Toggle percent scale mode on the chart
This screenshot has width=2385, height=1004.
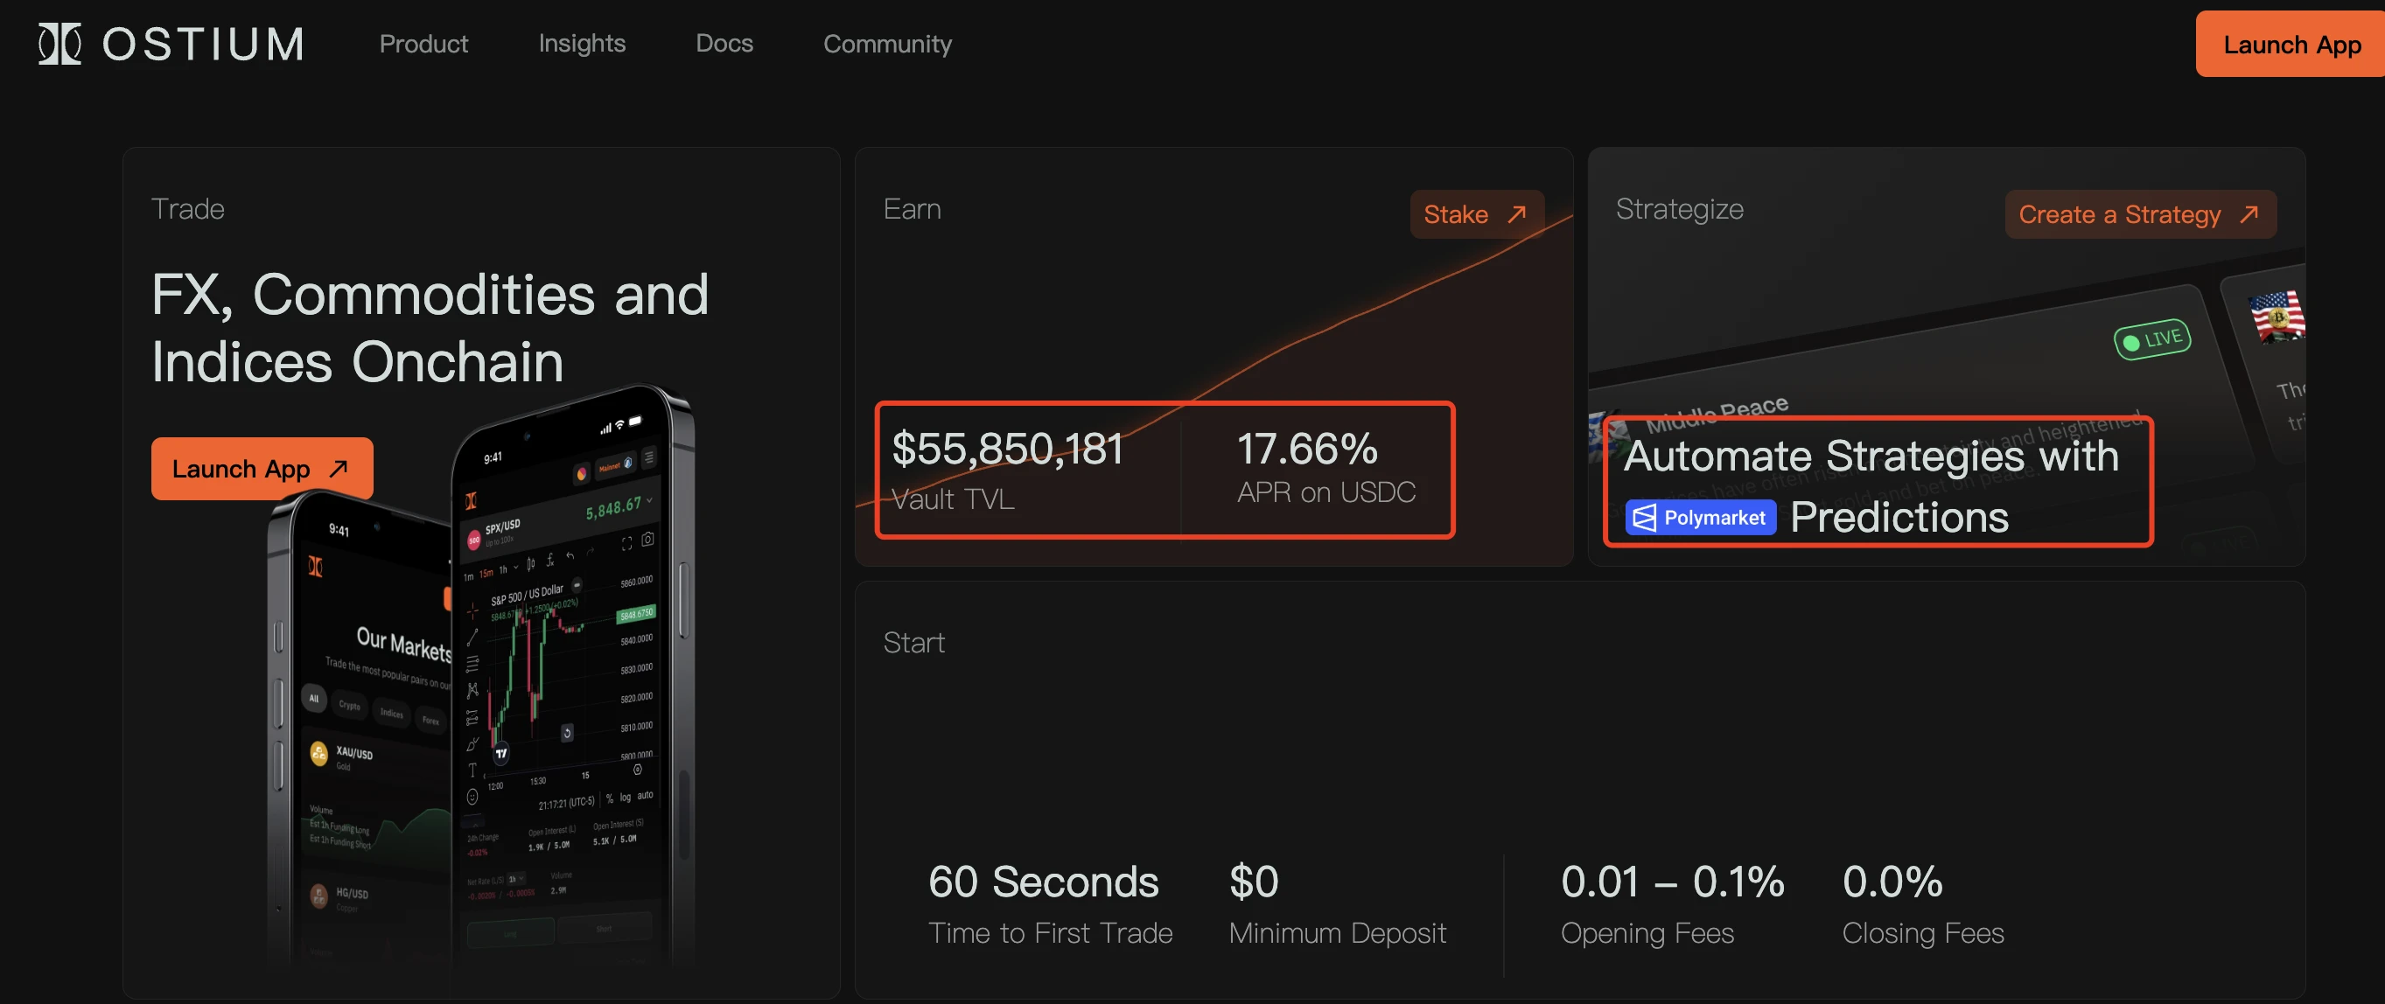609,797
